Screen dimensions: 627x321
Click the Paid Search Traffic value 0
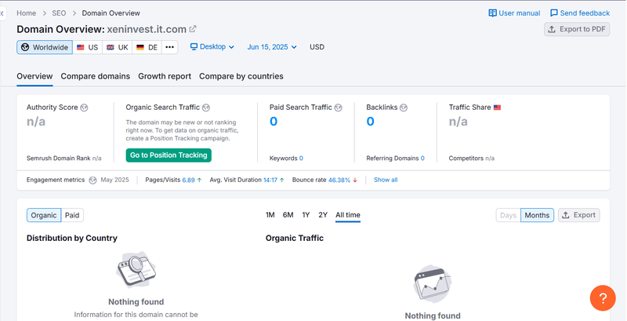[274, 122]
